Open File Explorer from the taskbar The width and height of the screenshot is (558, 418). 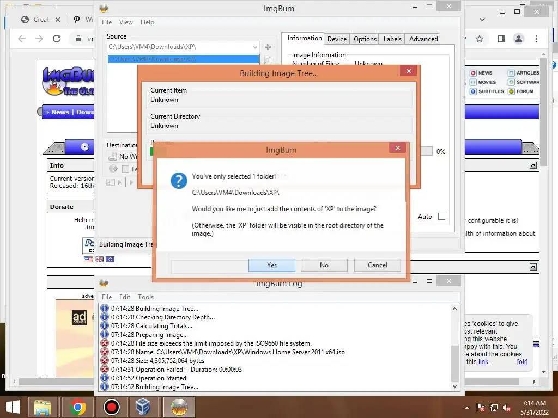43,407
